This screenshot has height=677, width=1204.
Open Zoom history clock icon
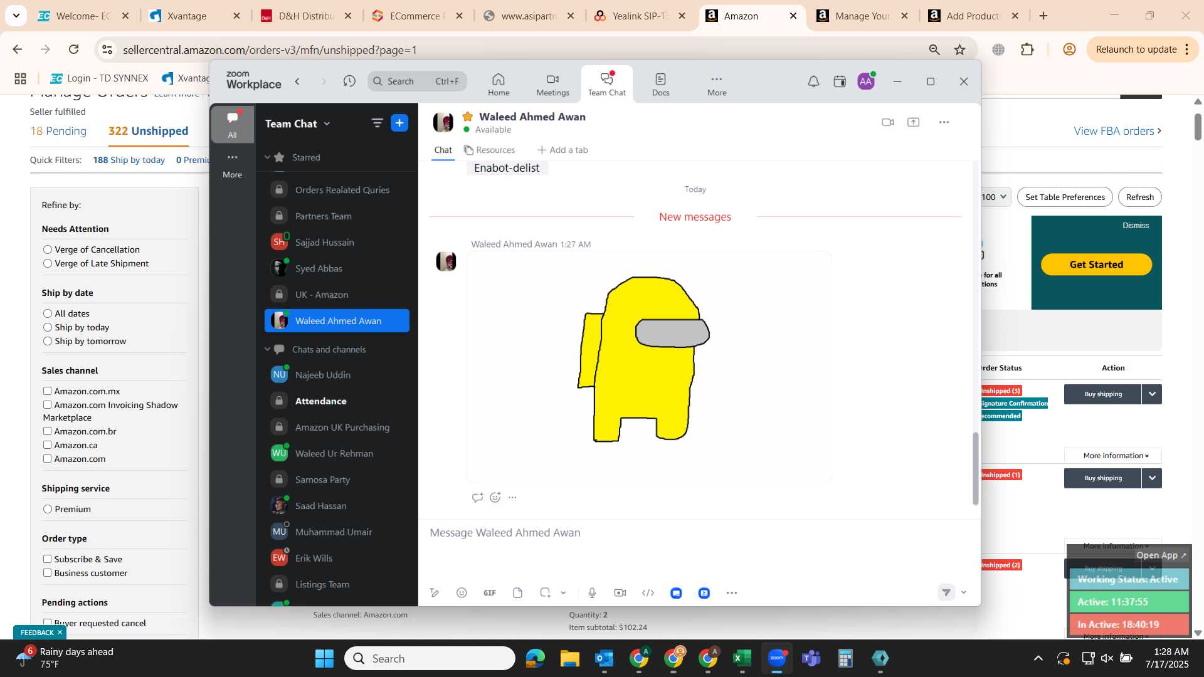[349, 81]
